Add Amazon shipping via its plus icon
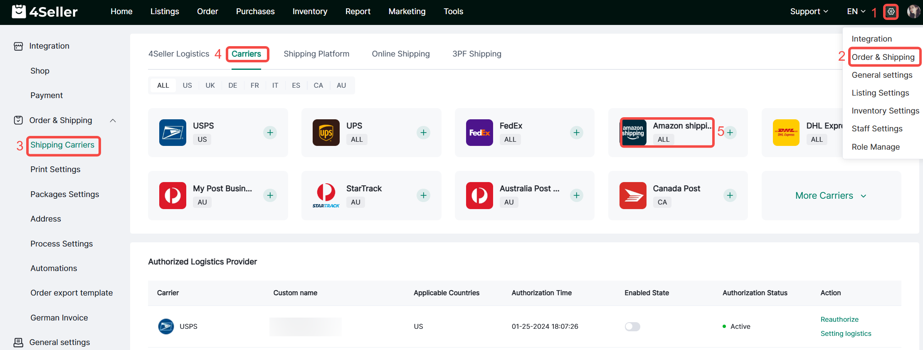The width and height of the screenshot is (923, 350). click(x=730, y=133)
